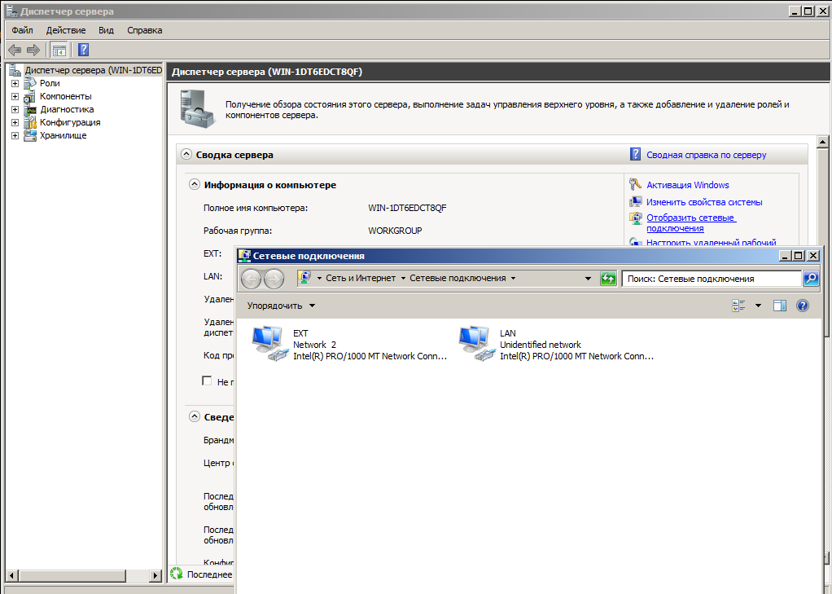Select Диагностика in the console tree
The width and height of the screenshot is (832, 594).
point(66,109)
